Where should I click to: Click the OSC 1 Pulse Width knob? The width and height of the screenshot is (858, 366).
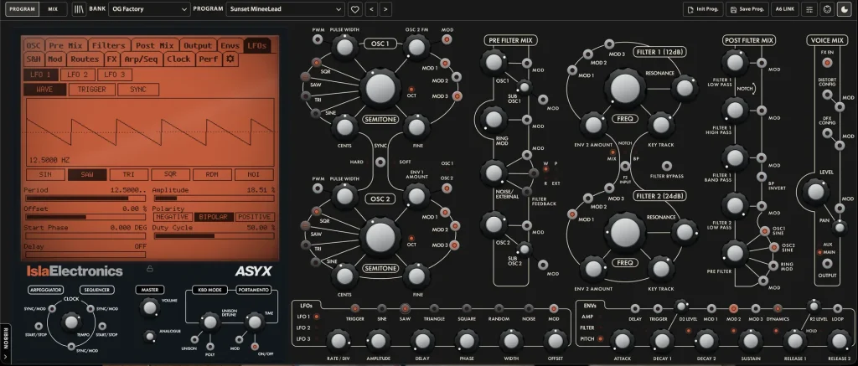(344, 48)
